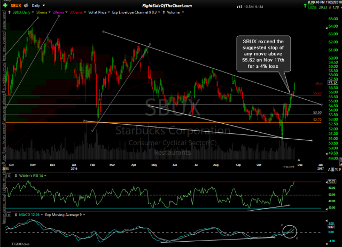This screenshot has height=247, width=342.
Task: Open the Volume indicator dropdown arrow
Action: tap(183, 13)
